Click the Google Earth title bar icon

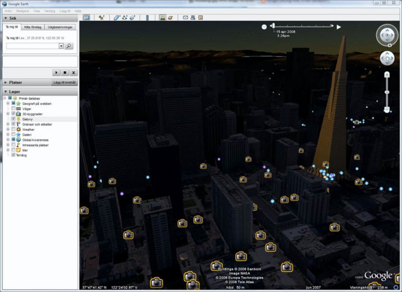coord(5,4)
